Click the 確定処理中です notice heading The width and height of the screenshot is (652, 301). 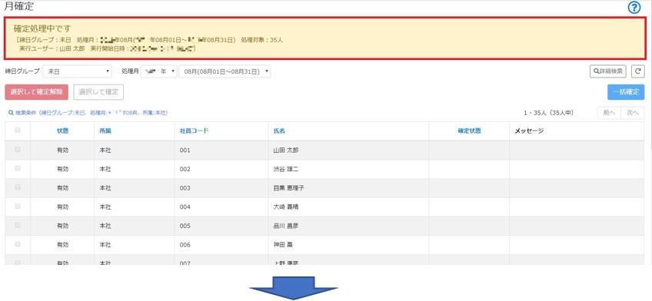pyautogui.click(x=42, y=28)
